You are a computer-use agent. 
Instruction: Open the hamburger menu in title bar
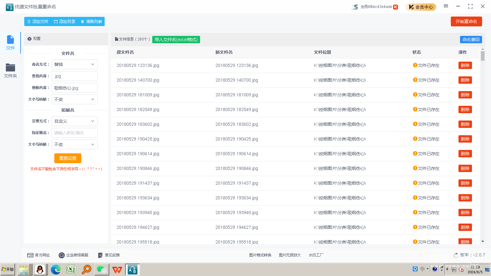[x=446, y=6]
